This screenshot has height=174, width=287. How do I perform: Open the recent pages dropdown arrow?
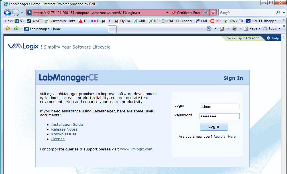coord(22,13)
